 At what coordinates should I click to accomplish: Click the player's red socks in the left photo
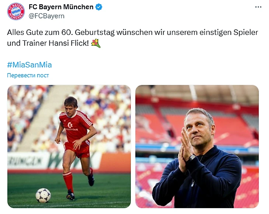[x=68, y=181]
